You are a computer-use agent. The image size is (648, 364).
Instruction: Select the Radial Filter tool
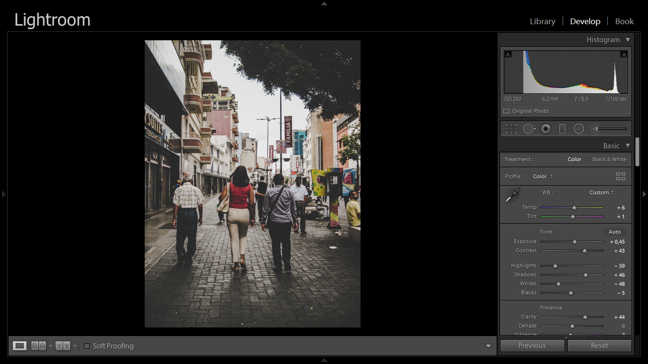pyautogui.click(x=579, y=128)
